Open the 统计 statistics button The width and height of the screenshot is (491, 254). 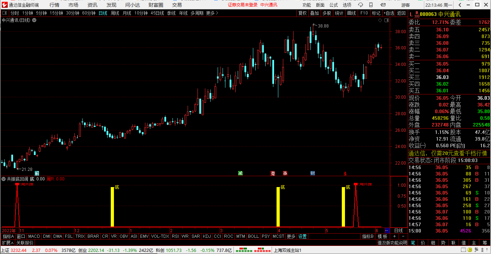coord(339,13)
